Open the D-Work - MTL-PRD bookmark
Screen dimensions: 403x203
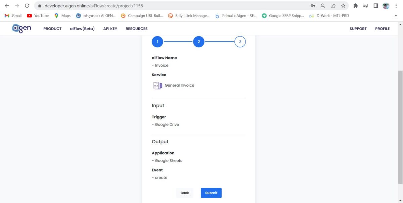tap(332, 15)
